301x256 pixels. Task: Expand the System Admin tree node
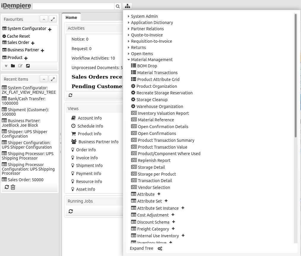[x=128, y=16]
